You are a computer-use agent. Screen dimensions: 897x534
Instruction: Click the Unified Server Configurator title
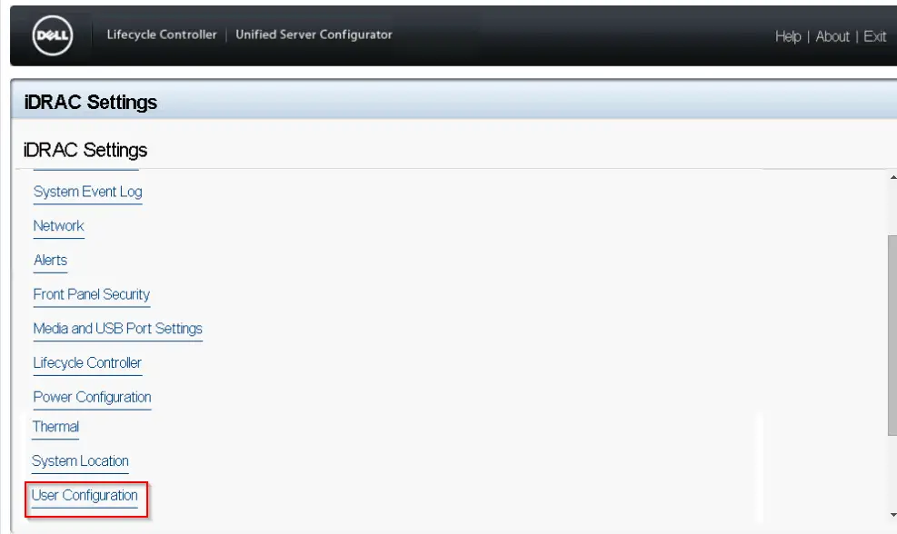pyautogui.click(x=314, y=35)
